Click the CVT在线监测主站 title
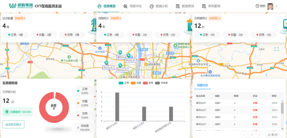The width and height of the screenshot is (287, 138). [x=48, y=6]
